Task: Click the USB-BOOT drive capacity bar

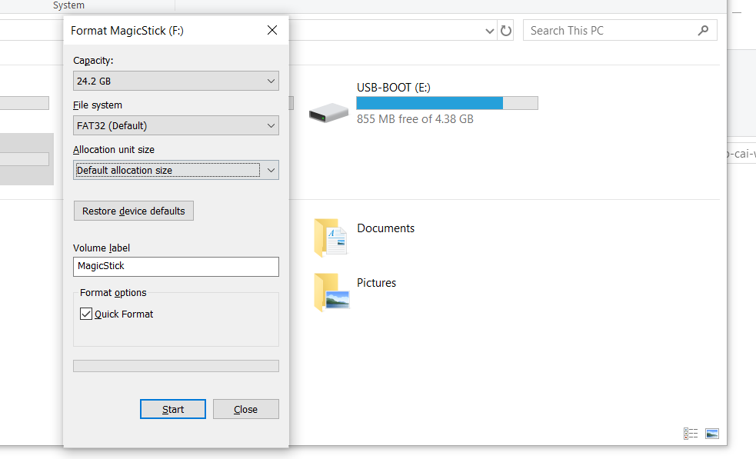Action: point(446,102)
